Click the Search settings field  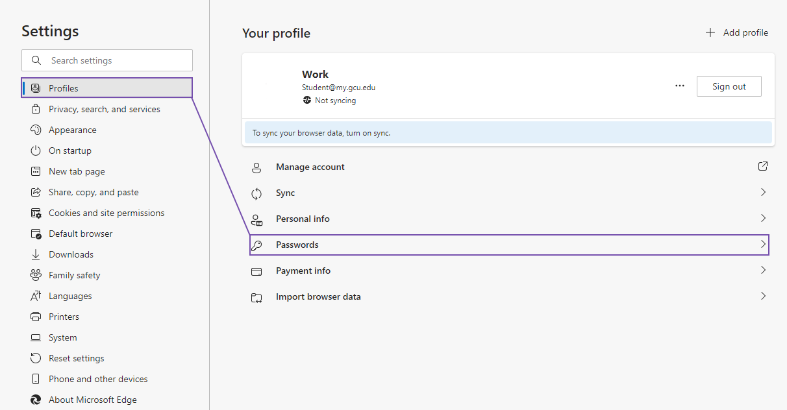(x=107, y=60)
